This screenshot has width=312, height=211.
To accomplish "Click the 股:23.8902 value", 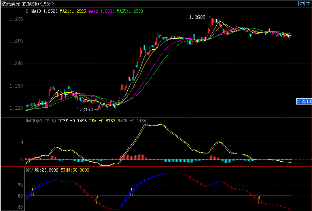I will pyautogui.click(x=47, y=170).
